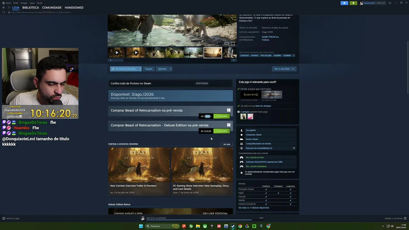
Task: Expand more popular tags with plus button
Action: (x=294, y=55)
